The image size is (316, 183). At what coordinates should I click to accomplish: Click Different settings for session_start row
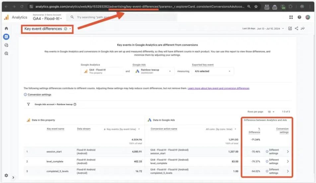click(x=274, y=152)
